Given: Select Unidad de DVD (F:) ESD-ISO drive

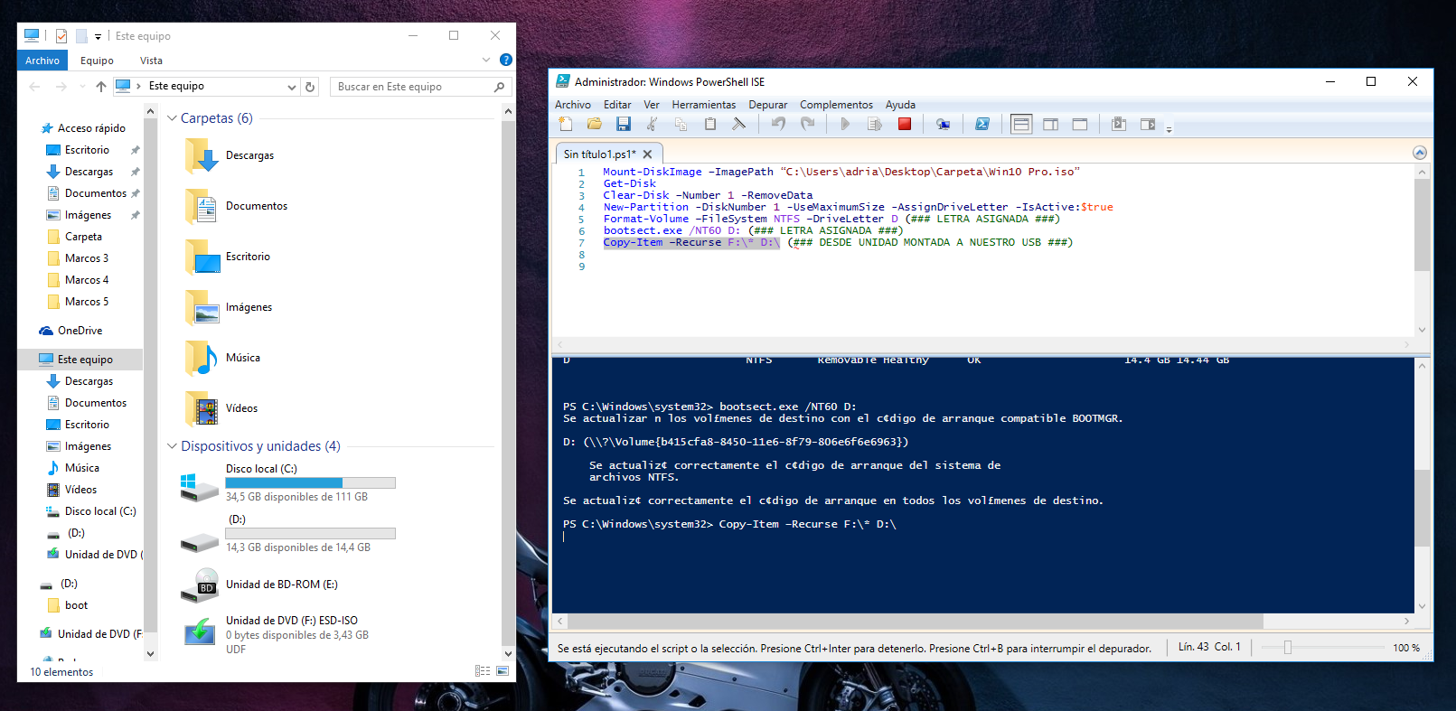Looking at the screenshot, I should 276,634.
